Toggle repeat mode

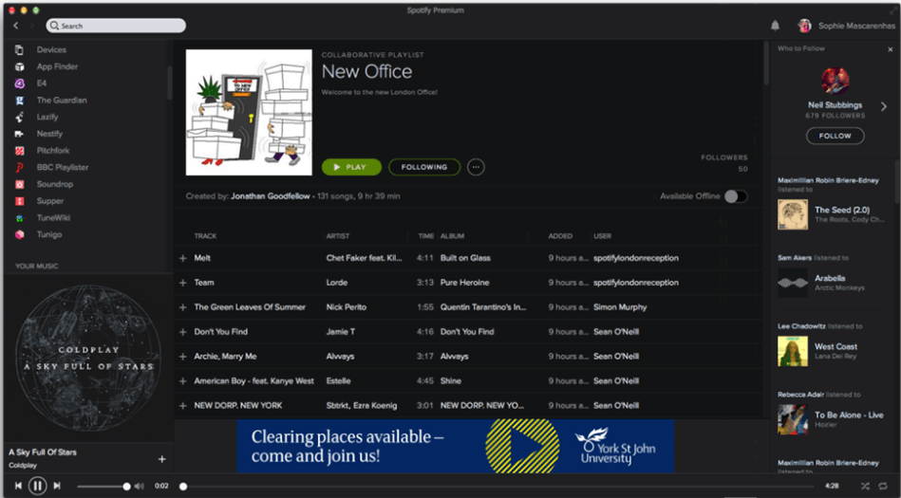point(883,486)
